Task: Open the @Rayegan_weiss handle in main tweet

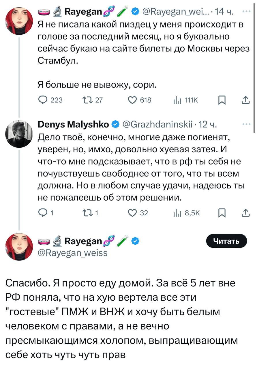Action: click(x=73, y=253)
